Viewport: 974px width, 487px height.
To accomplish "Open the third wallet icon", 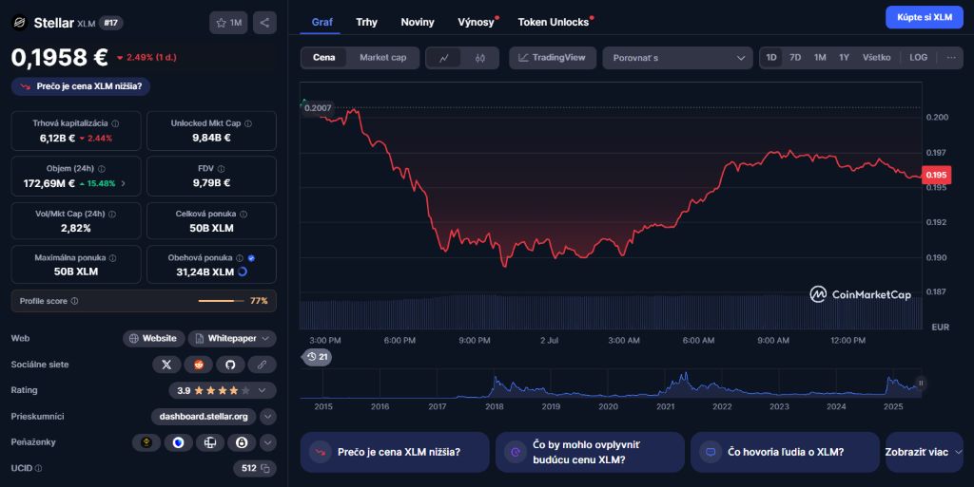I will pos(210,442).
